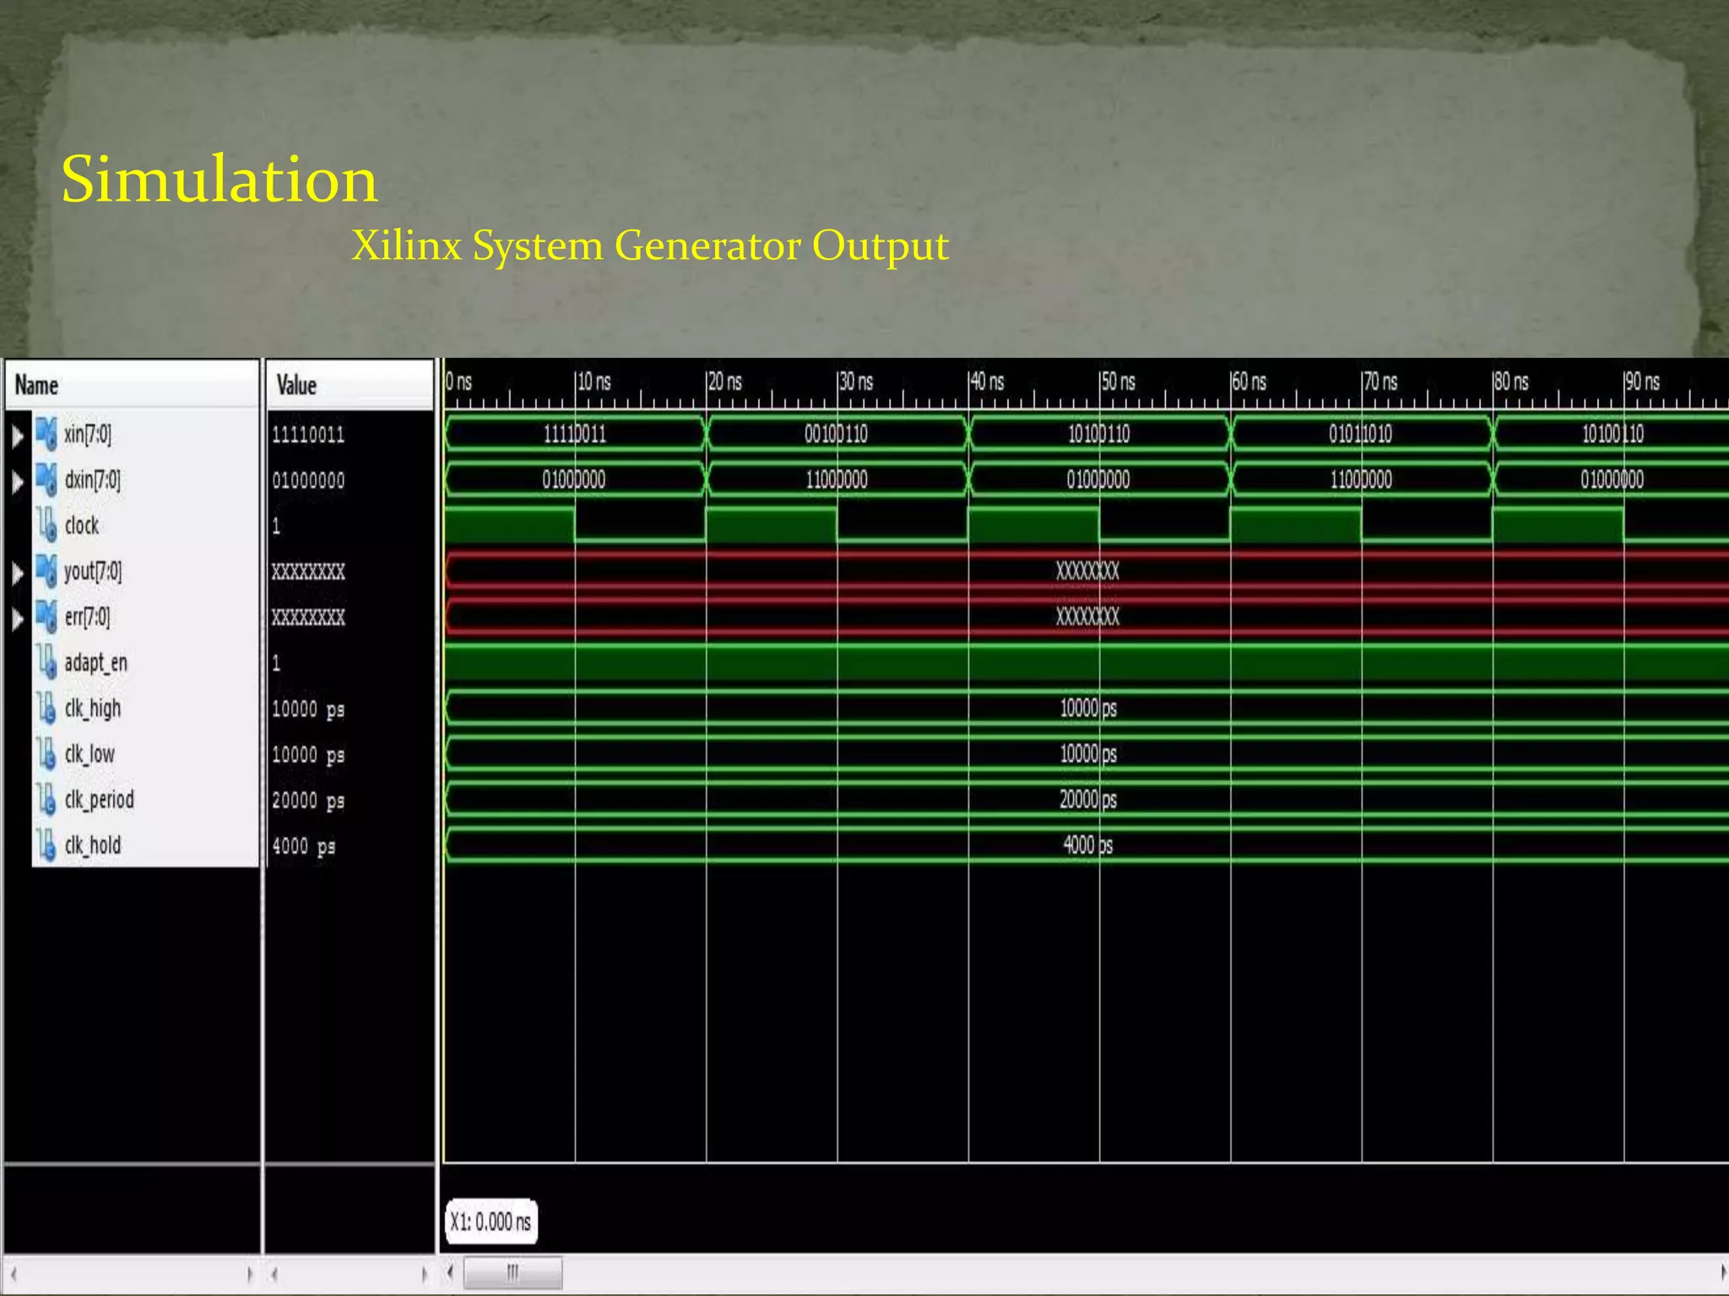Click the clk_period constant icon

[46, 799]
